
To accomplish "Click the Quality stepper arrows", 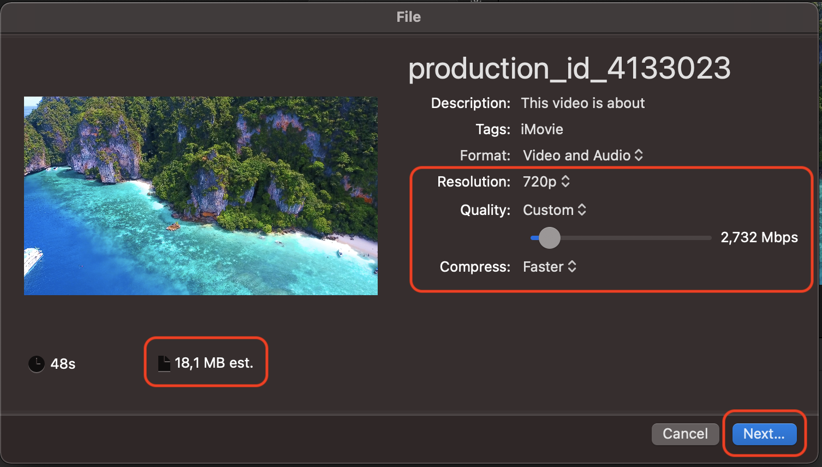I will coord(583,210).
